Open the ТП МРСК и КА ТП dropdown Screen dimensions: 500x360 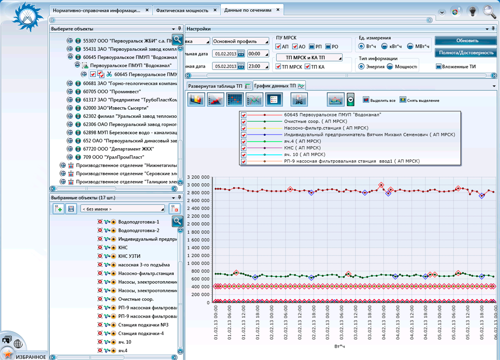pyautogui.click(x=309, y=57)
